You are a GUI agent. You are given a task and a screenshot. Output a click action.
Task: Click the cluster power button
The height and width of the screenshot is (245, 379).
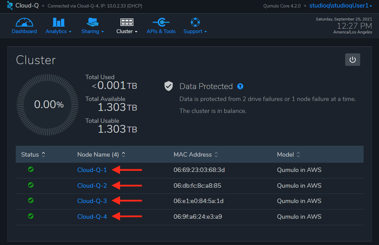[352, 60]
